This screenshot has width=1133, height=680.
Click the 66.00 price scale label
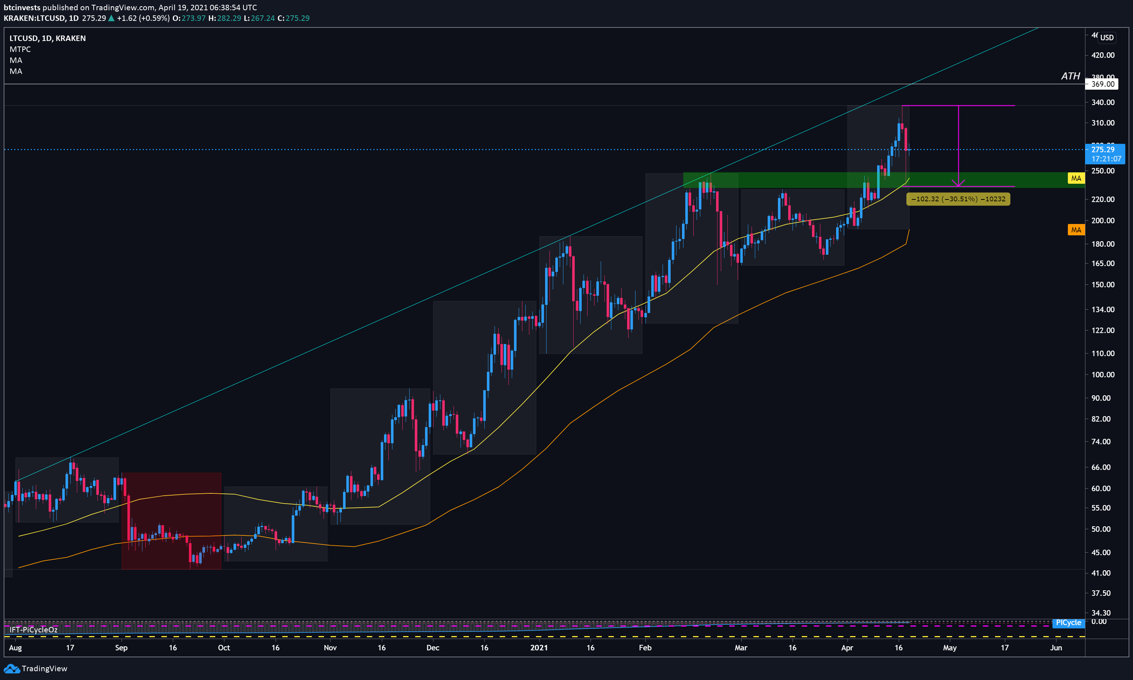pyautogui.click(x=1101, y=467)
